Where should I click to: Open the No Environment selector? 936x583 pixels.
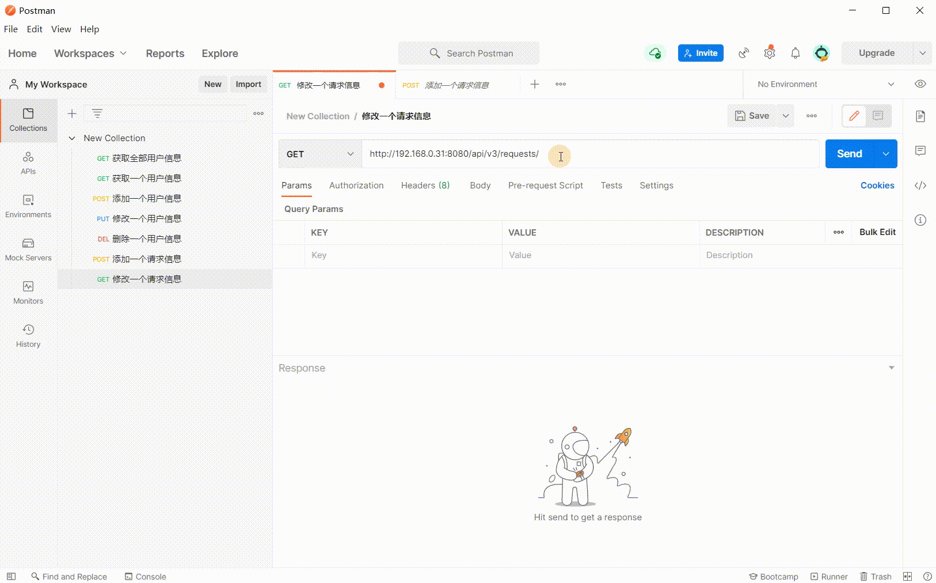pos(825,84)
